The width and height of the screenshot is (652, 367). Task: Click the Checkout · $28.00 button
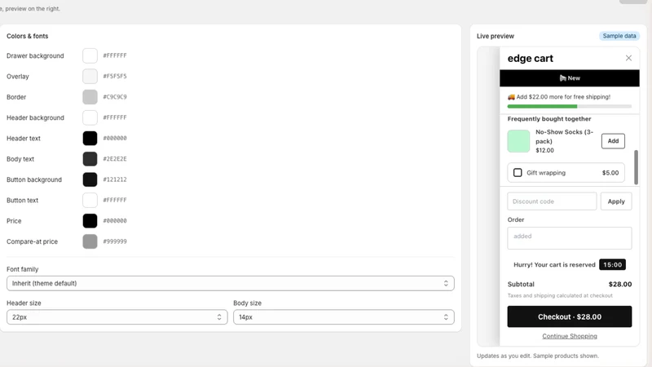click(569, 316)
